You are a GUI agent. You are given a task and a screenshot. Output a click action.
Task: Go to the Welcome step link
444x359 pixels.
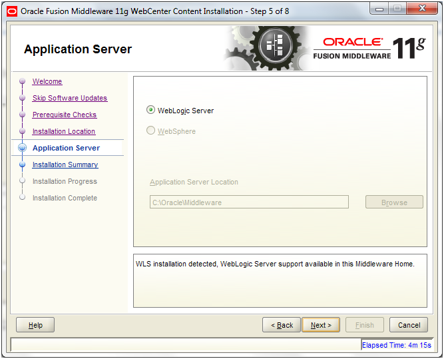click(47, 81)
